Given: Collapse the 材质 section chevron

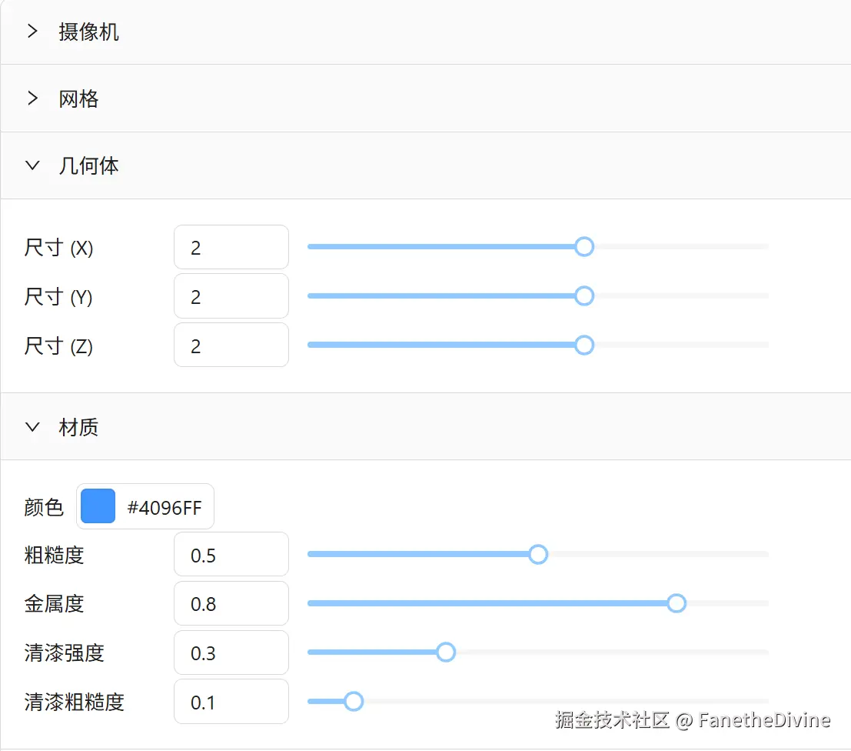Looking at the screenshot, I should pyautogui.click(x=32, y=427).
